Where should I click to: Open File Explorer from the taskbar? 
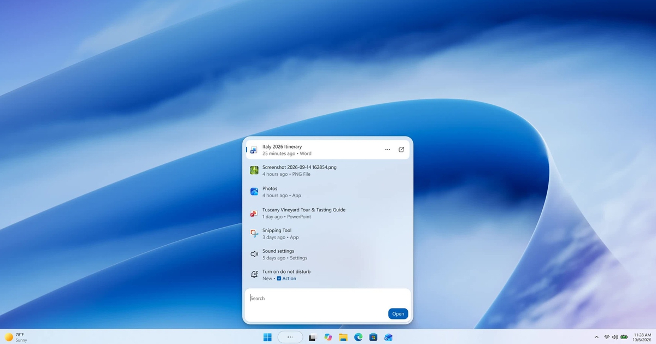coord(343,337)
